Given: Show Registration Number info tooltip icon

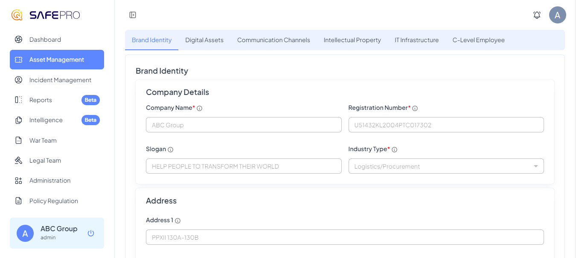Looking at the screenshot, I should coord(415,108).
